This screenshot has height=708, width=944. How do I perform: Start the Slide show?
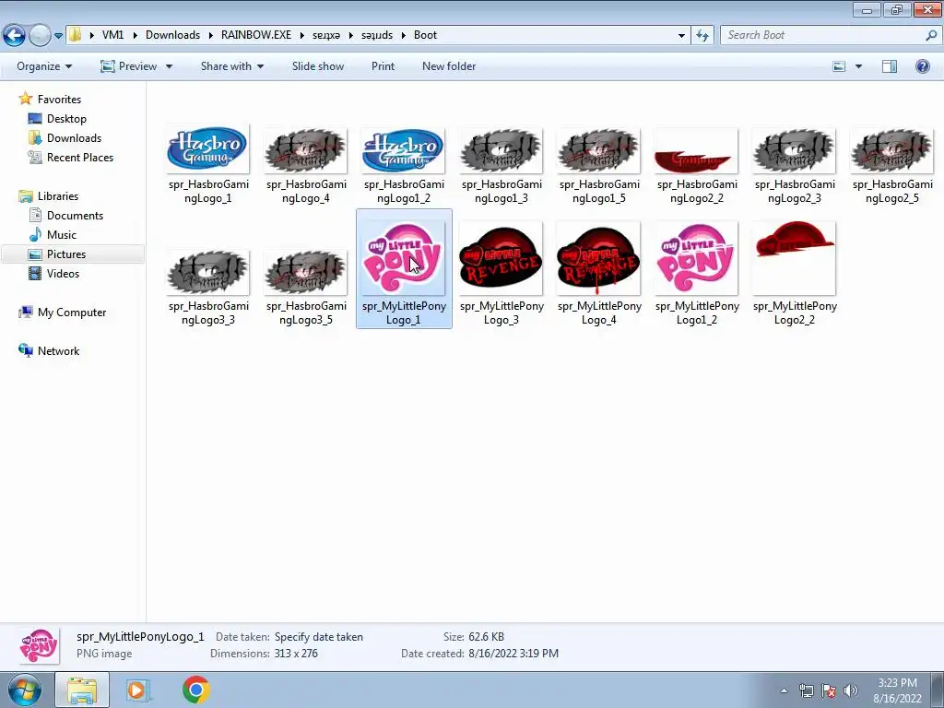[x=318, y=66]
